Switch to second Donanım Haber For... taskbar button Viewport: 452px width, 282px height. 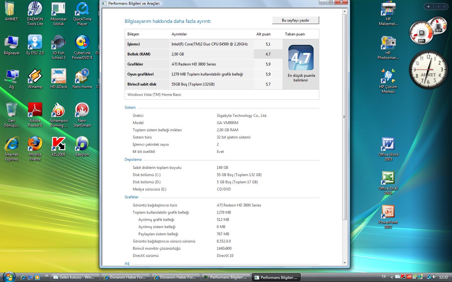click(175, 277)
